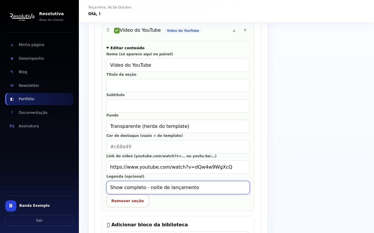The image size is (374, 233).
Task: Click the home icon beside Minha página
Action: (12, 45)
